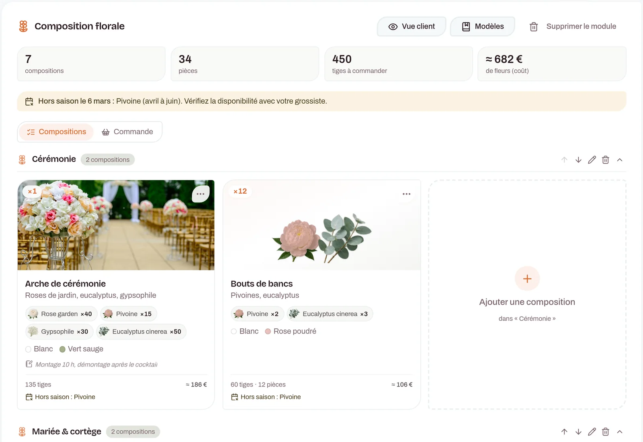Click Ajouter une composition text
643x442 pixels.
pos(527,302)
